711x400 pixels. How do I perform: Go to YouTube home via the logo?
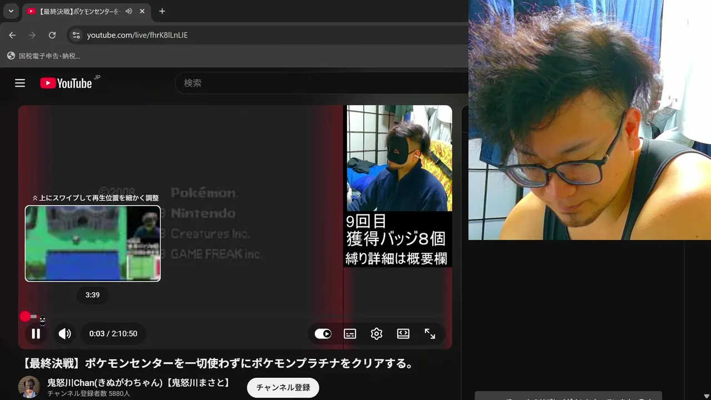click(x=66, y=83)
